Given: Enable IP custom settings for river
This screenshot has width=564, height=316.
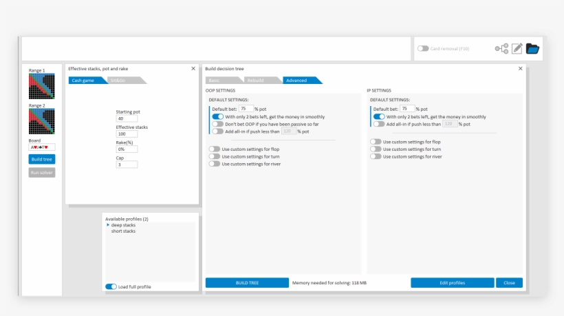Looking at the screenshot, I should tap(376, 156).
